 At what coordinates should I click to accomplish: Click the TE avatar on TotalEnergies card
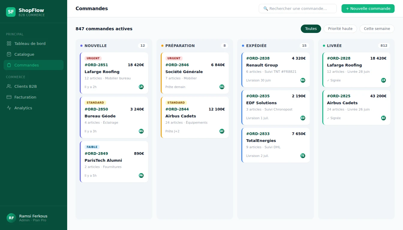(x=303, y=156)
